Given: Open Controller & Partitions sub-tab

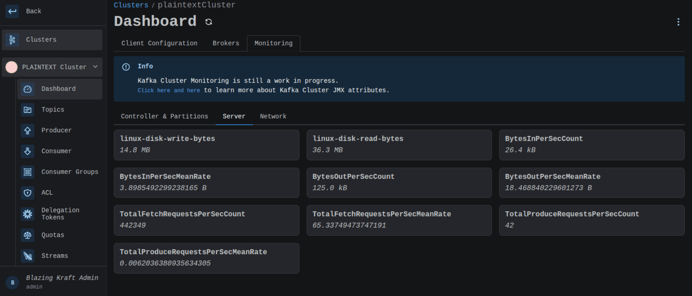Looking at the screenshot, I should coord(164,116).
